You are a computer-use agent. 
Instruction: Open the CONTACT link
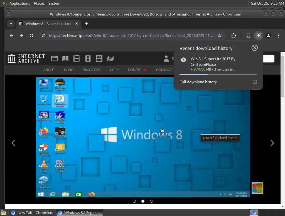(x=164, y=70)
